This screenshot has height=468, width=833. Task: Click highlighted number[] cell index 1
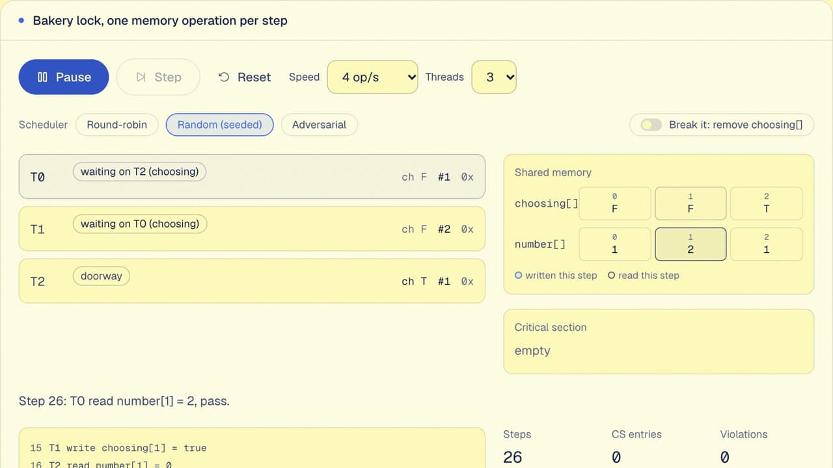point(690,244)
